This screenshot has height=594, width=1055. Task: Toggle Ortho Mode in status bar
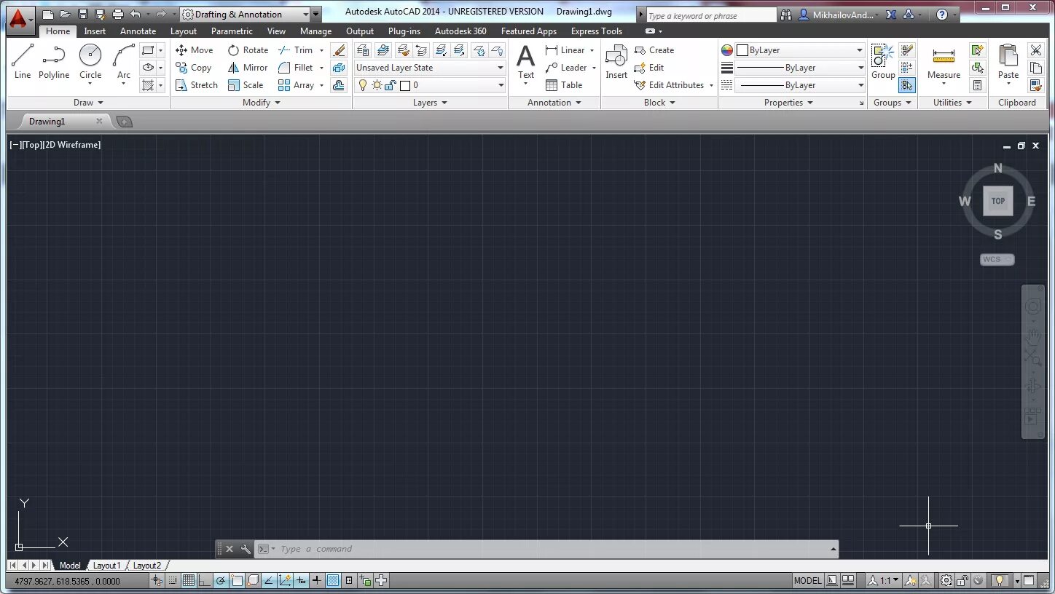click(205, 581)
